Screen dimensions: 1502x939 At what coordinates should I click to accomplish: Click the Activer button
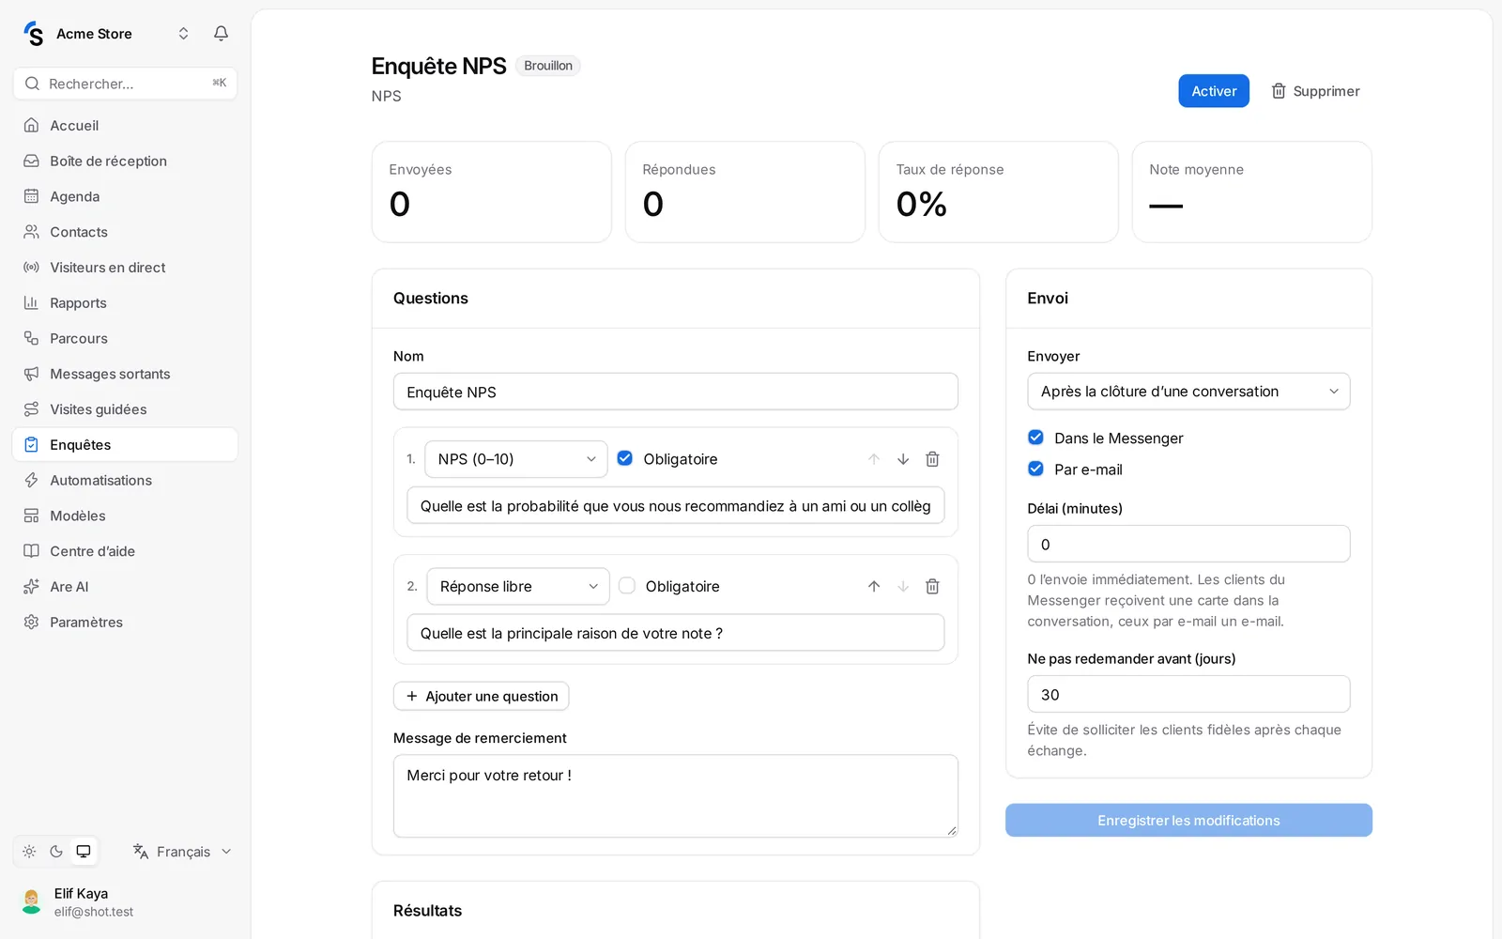click(1214, 91)
